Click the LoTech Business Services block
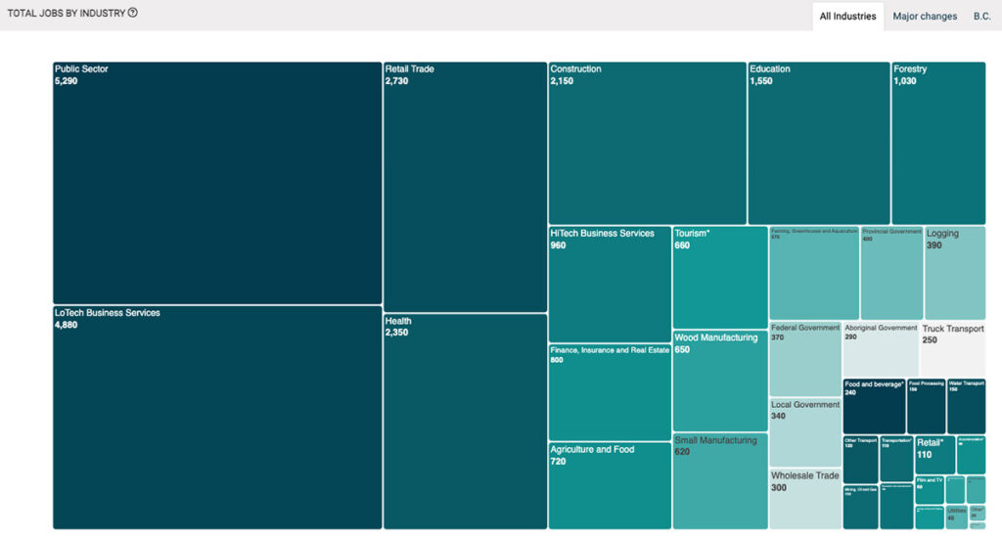Viewport: 1002px width, 538px height. 217,418
